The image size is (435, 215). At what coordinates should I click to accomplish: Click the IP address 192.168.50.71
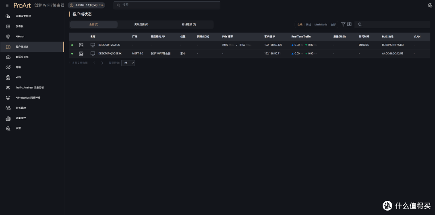[272, 54]
